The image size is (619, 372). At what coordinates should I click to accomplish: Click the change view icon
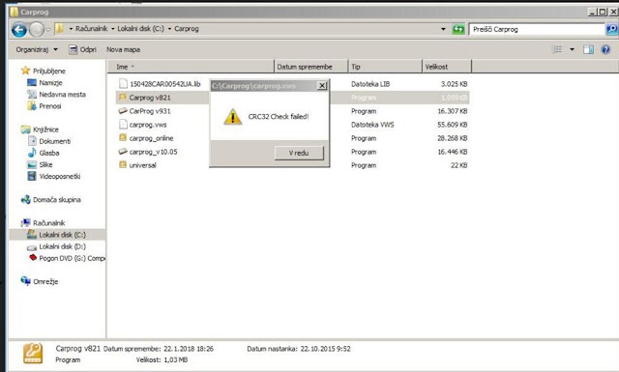pyautogui.click(x=557, y=49)
